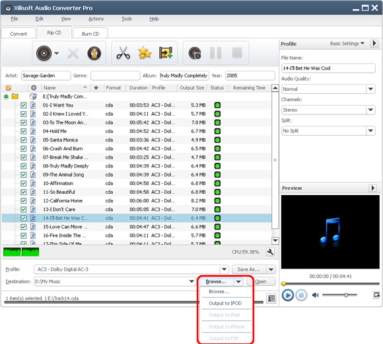Stop the preview playback

(x=301, y=295)
